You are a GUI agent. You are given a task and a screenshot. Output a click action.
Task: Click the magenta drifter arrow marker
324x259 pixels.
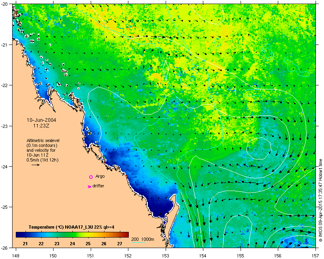point(89,187)
